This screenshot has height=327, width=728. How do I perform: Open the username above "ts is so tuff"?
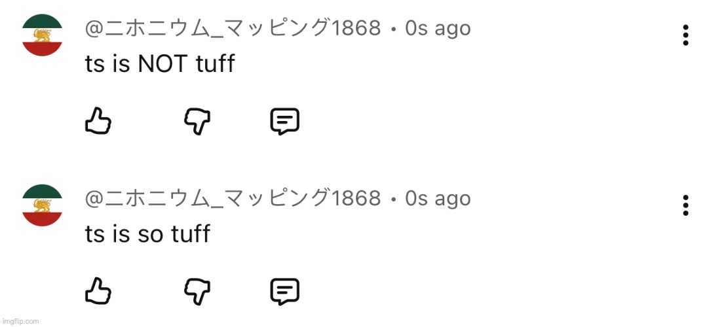(233, 198)
